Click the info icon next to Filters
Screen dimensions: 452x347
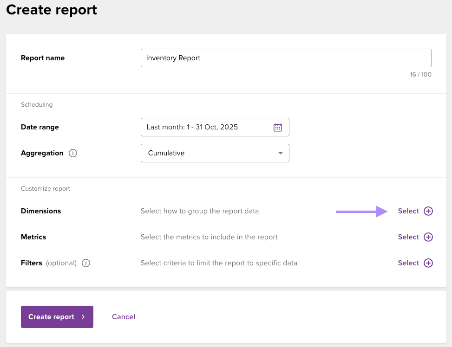point(86,263)
